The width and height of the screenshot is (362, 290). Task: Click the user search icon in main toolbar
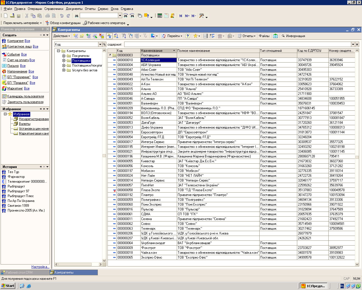point(173,16)
